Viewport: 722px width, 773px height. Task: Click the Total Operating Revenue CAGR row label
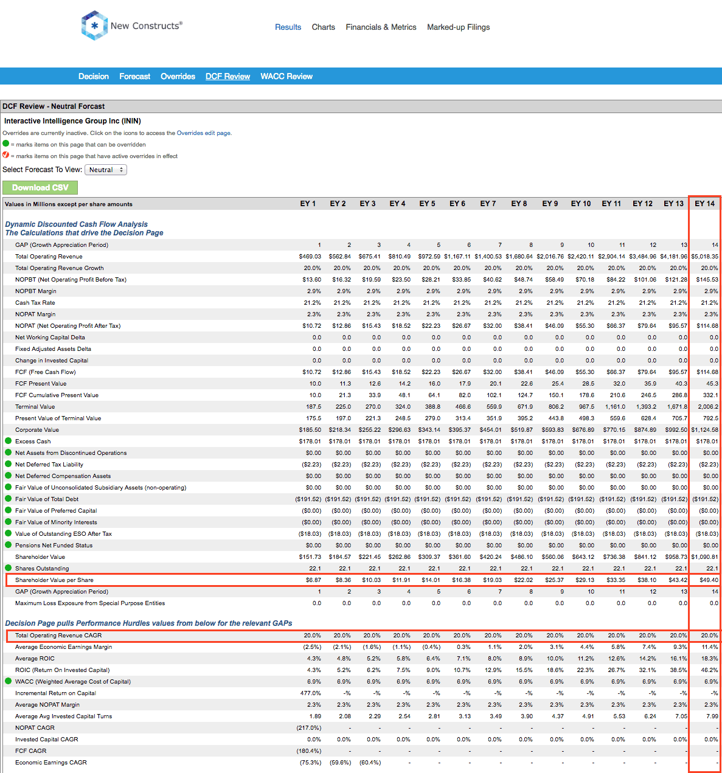pyautogui.click(x=58, y=636)
